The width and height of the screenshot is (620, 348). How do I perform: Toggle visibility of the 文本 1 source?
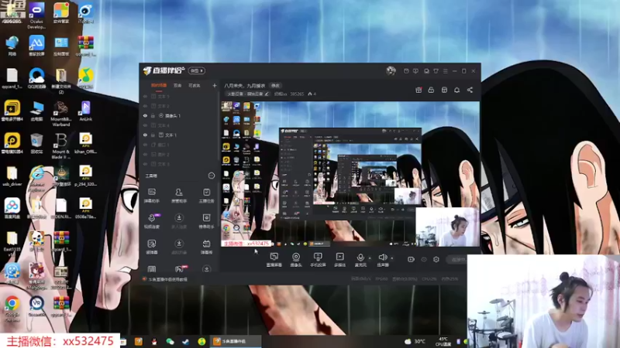[x=145, y=135]
